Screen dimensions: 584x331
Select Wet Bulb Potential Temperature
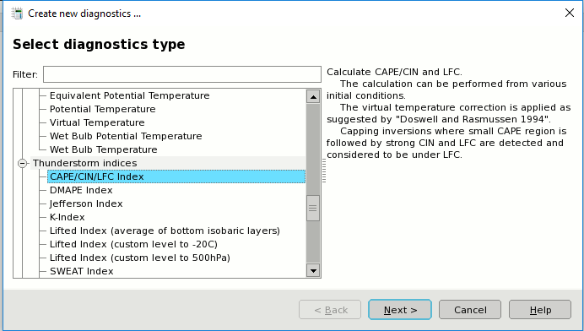tap(126, 136)
